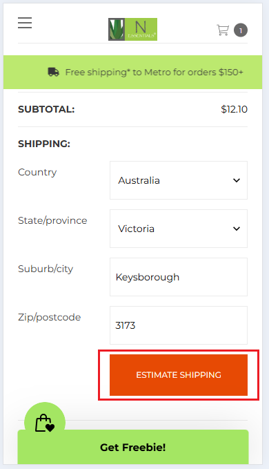Focus the Suburb/city field containing Keysborough

click(179, 277)
